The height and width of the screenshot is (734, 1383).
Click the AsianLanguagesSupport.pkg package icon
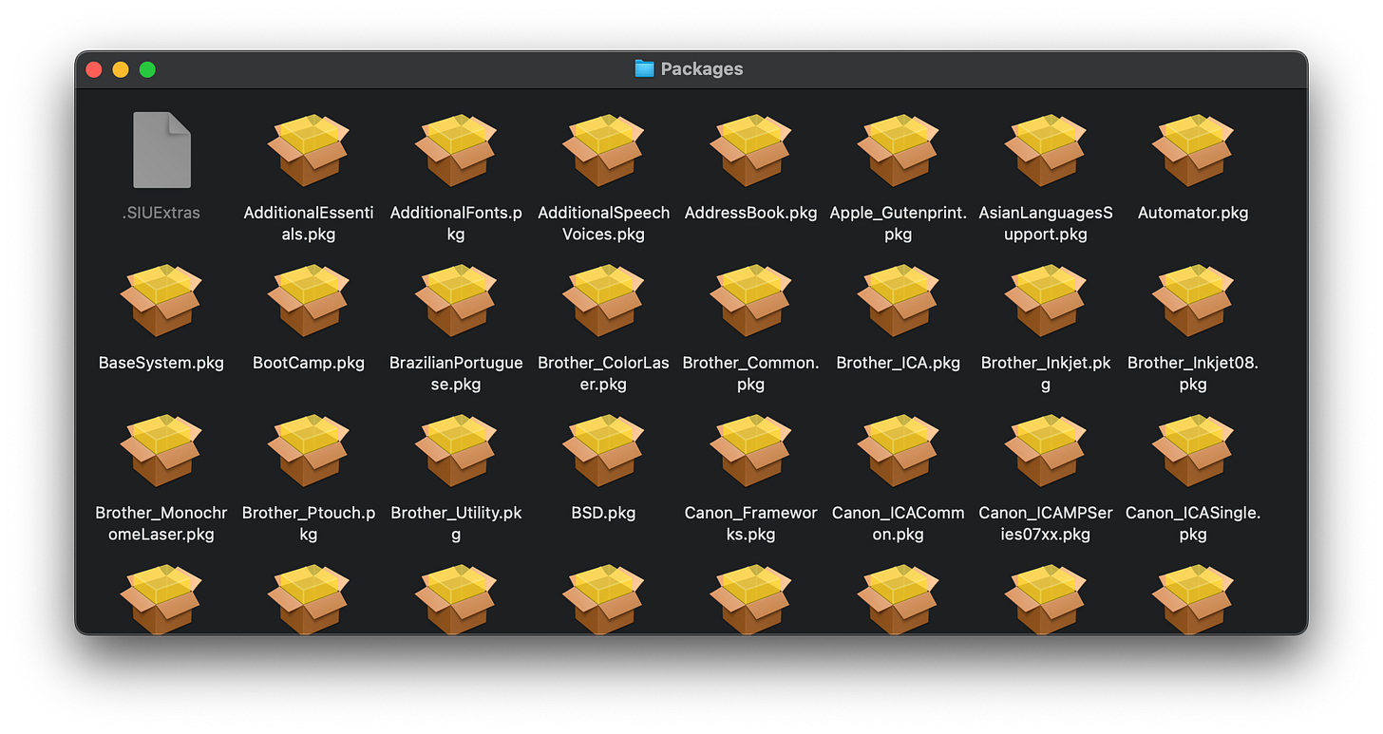pyautogui.click(x=1045, y=150)
